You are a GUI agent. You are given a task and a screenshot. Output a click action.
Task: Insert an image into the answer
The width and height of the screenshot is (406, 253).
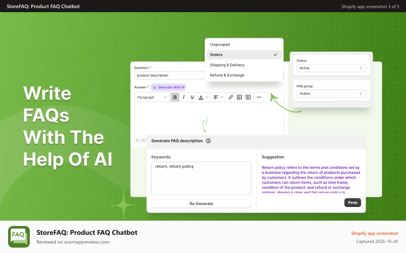240,97
